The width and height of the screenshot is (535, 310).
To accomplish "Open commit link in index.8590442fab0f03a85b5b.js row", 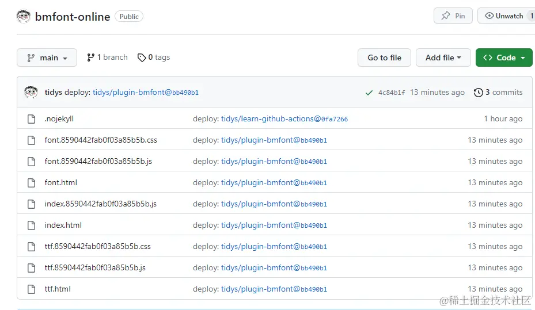I will tap(274, 204).
